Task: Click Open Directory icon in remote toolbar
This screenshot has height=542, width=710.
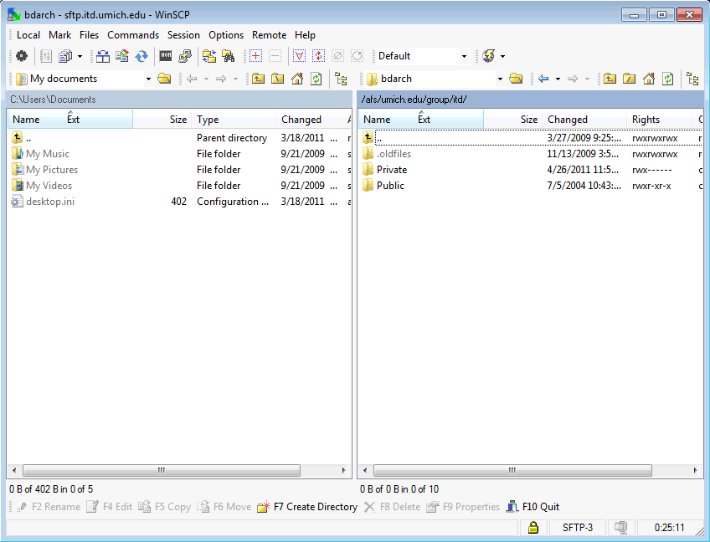Action: click(x=516, y=79)
